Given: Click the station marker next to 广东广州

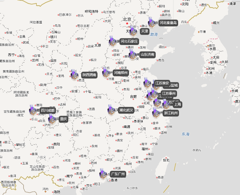Looking at the screenshot, I should pos(103,174).
